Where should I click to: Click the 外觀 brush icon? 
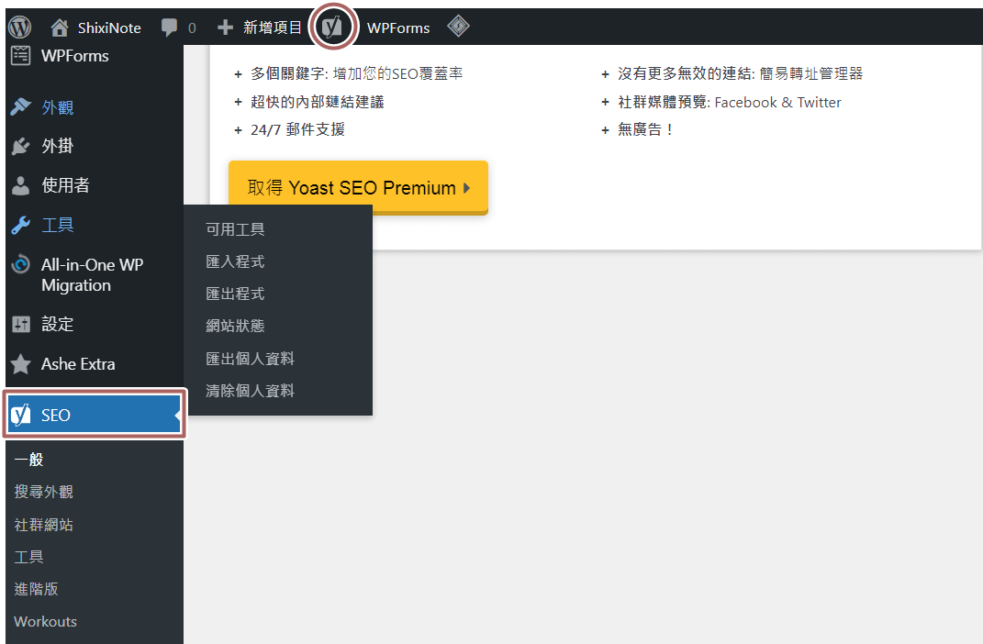(x=21, y=107)
